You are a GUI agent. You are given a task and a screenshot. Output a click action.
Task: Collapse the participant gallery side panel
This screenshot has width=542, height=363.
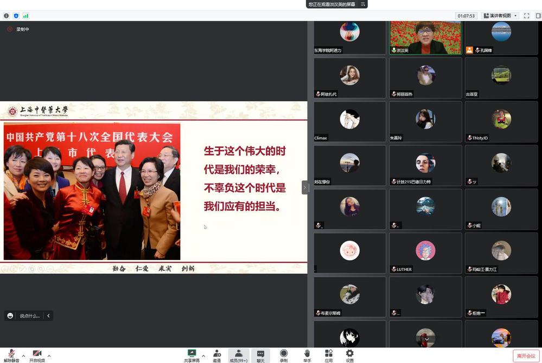(x=305, y=187)
